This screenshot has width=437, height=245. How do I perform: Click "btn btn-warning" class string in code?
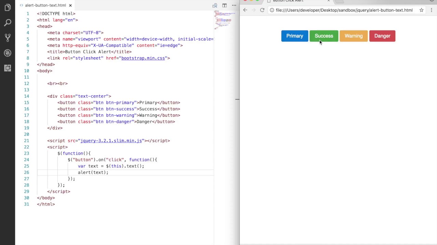tap(116, 115)
